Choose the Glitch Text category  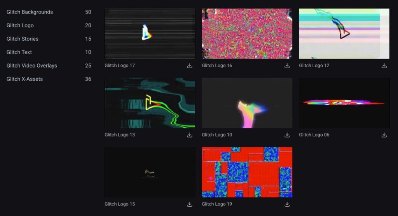pos(19,52)
